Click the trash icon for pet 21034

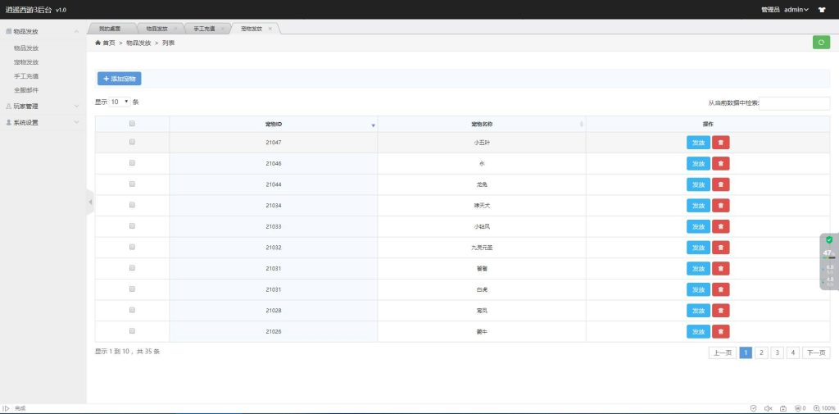[720, 206]
